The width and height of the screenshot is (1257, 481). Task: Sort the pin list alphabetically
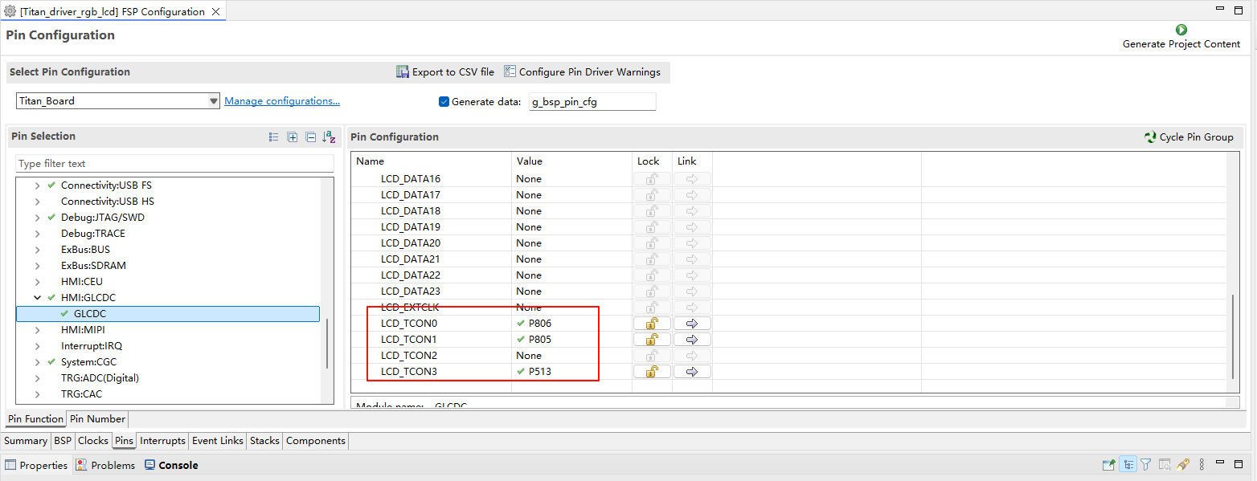pos(329,137)
